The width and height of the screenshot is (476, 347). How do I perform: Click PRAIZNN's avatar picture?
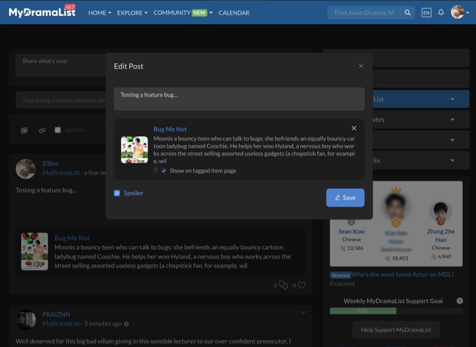tap(26, 320)
